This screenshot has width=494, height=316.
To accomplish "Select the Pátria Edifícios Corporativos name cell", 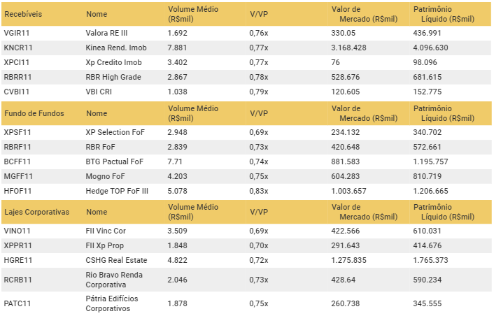I will click(113, 304).
